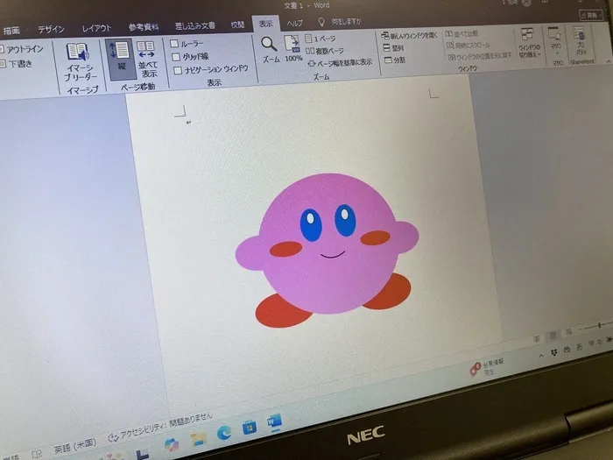Click the Dropbox tray icon
Screen dimensions: 613x460
click(x=554, y=353)
